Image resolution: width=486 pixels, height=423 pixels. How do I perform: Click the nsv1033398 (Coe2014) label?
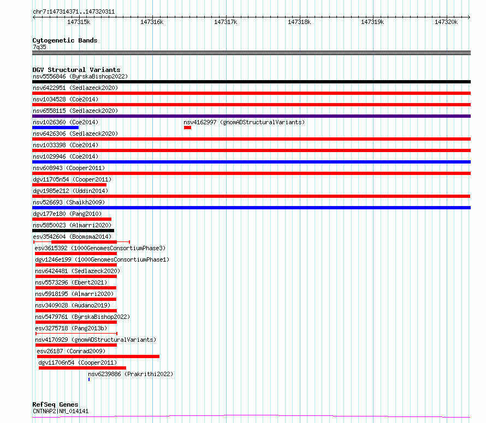(x=66, y=145)
